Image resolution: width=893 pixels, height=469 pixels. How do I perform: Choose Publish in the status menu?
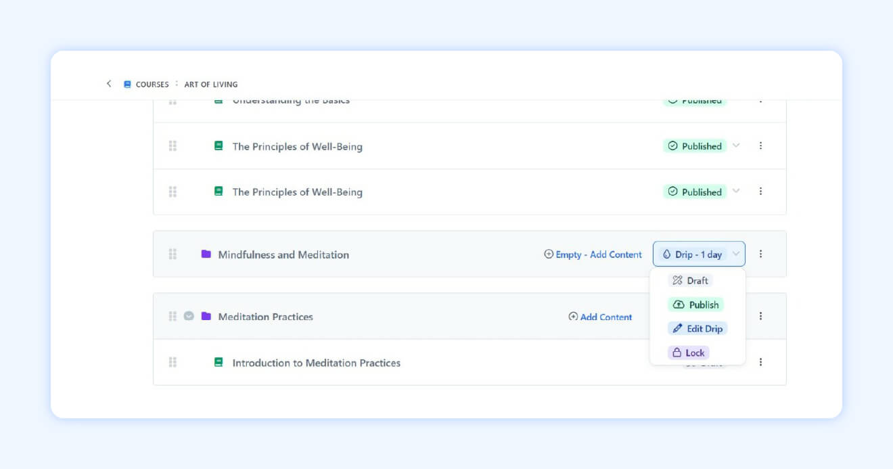(695, 305)
